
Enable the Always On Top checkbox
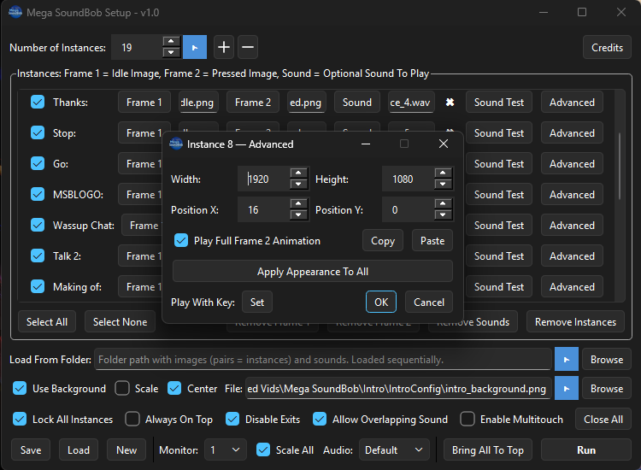(132, 420)
